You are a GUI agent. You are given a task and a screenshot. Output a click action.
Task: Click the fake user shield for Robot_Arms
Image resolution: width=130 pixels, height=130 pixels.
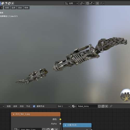[99, 106]
